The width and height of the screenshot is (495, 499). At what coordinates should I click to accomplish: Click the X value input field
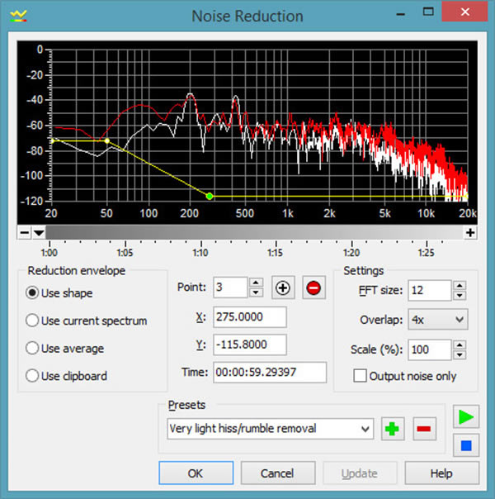(249, 317)
